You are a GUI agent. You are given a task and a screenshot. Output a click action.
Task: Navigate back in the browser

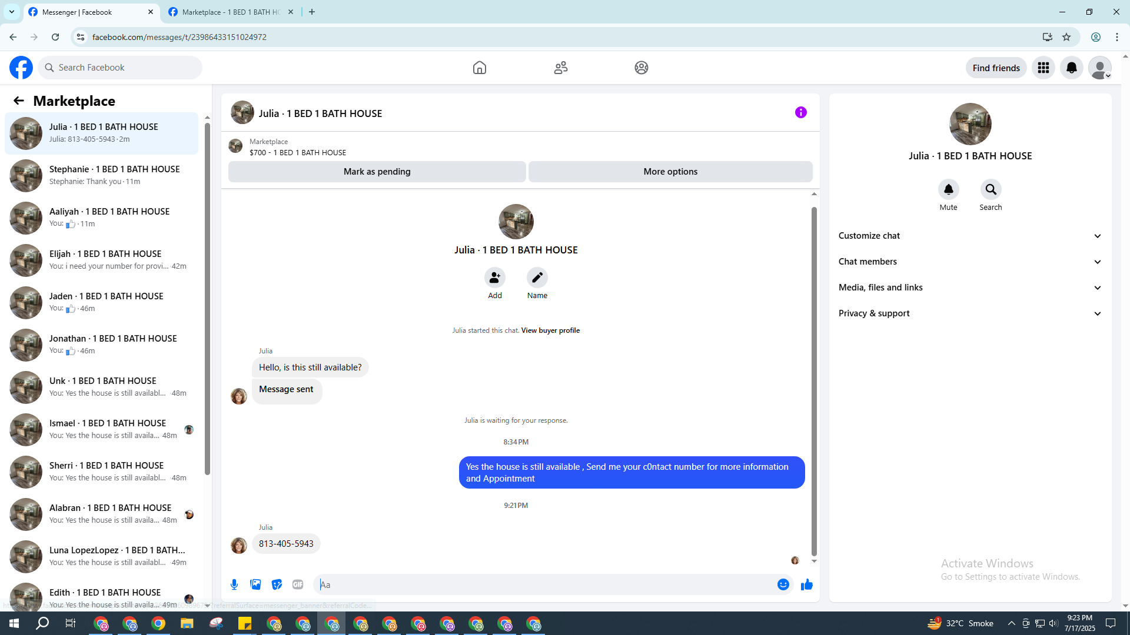tap(13, 37)
